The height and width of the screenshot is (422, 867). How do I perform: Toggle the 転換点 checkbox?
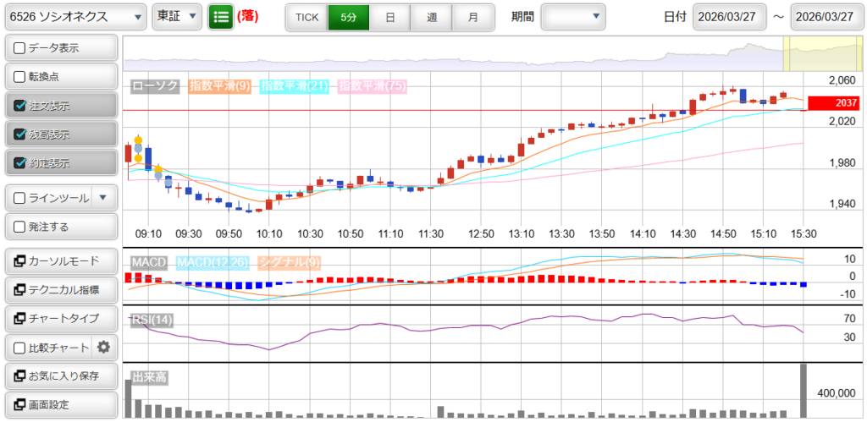coord(20,77)
